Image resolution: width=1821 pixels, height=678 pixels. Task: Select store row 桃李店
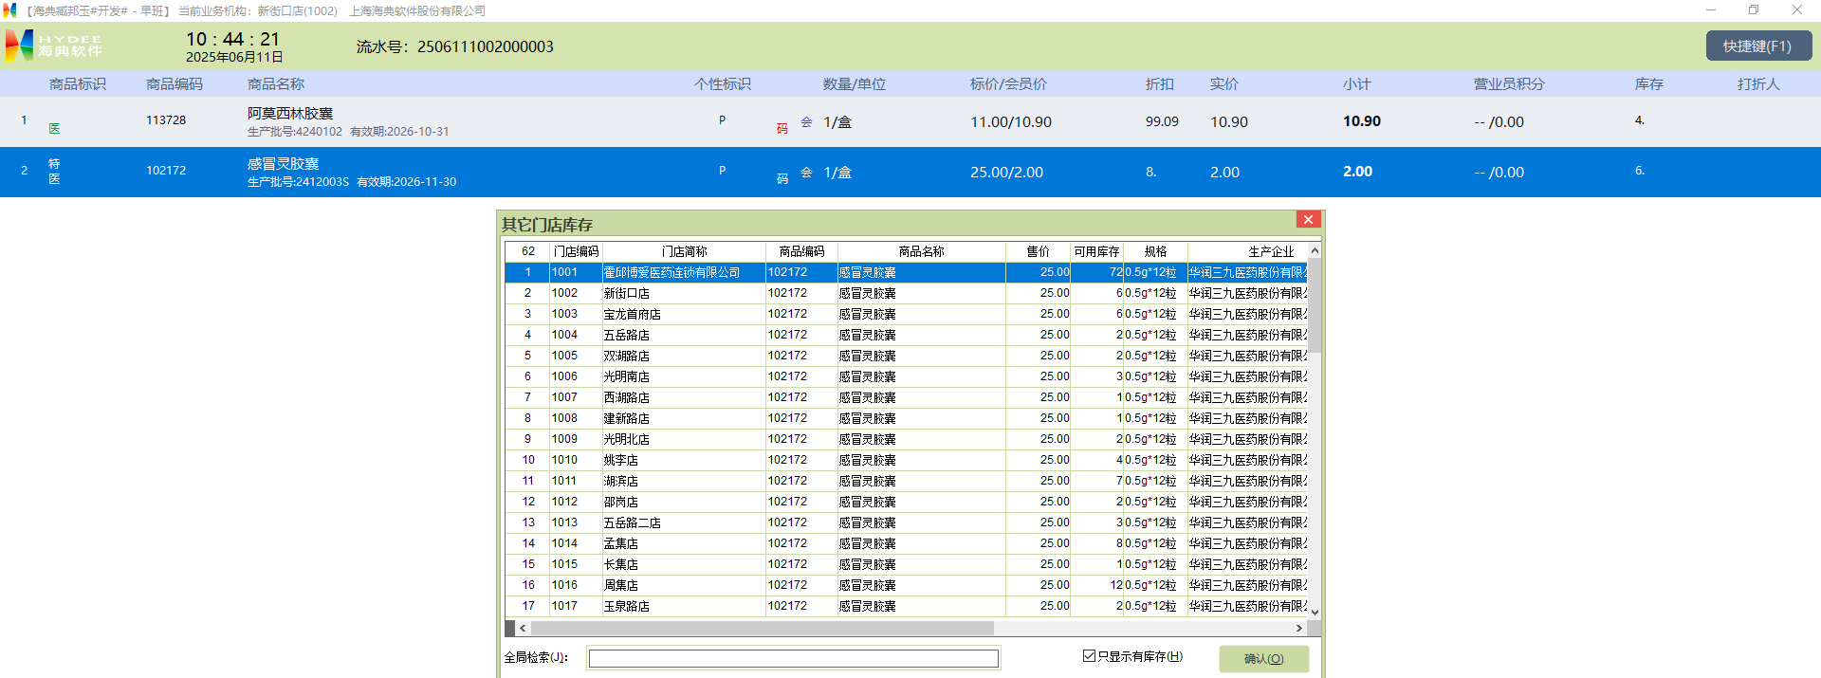point(907,460)
